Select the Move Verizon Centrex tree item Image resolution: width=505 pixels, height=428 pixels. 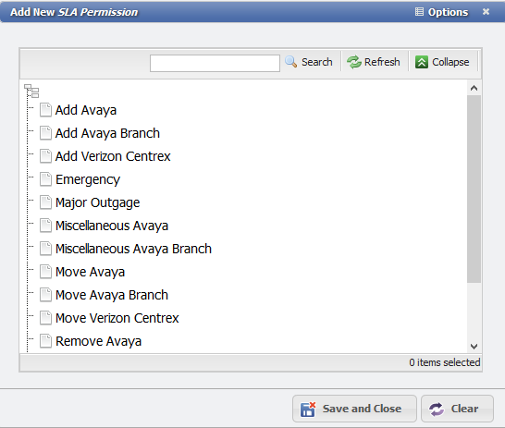[117, 318]
